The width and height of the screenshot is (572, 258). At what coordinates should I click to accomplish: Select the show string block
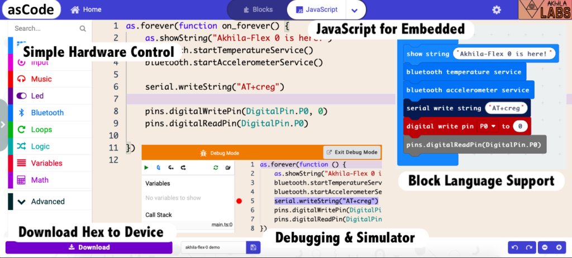(x=427, y=54)
